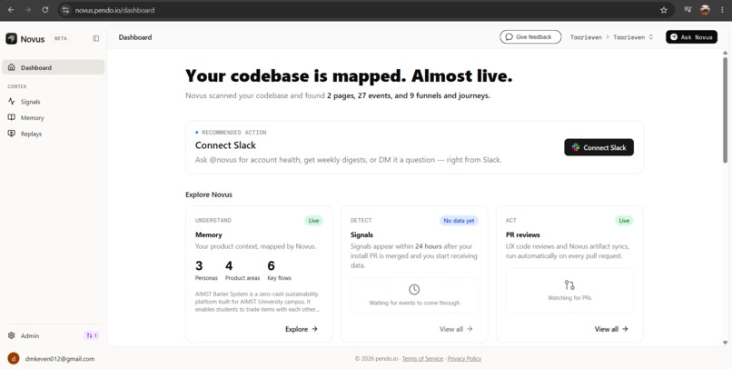Click the Dashboard title in the top bar

click(135, 37)
